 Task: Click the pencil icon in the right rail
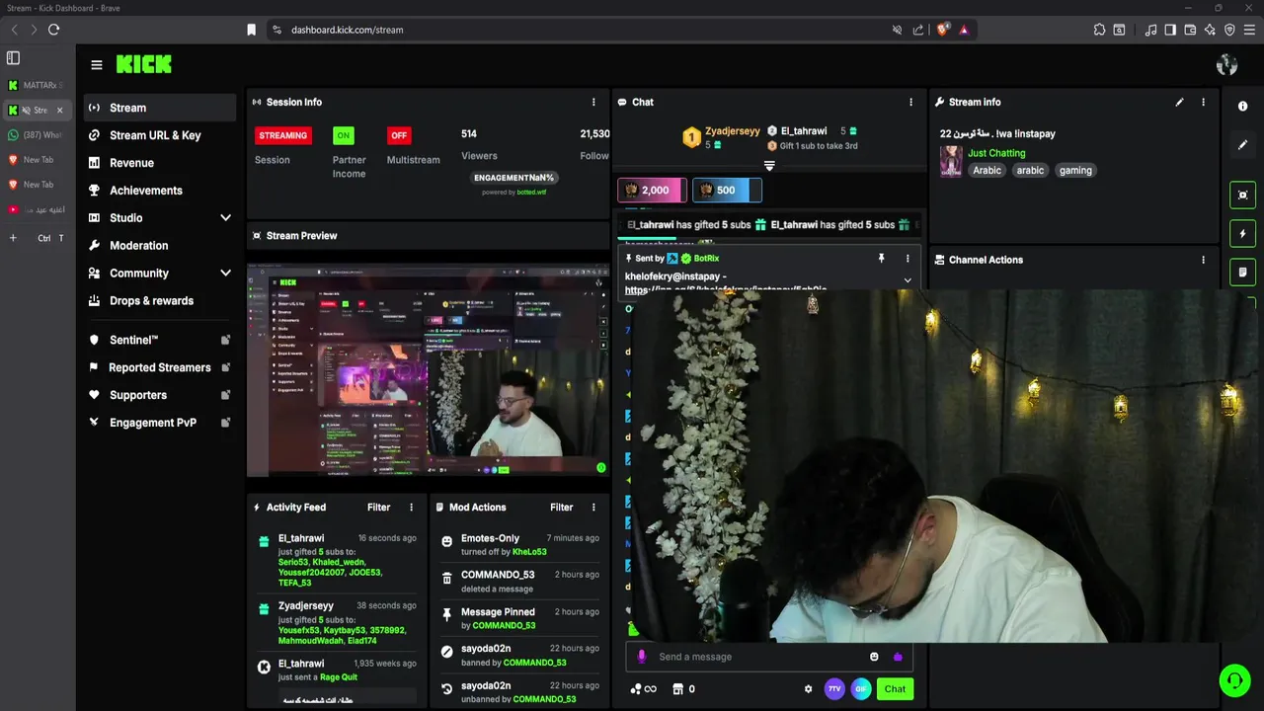pos(1242,145)
